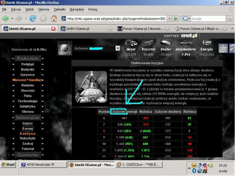Open the Budynki link in sidebar

point(28,69)
